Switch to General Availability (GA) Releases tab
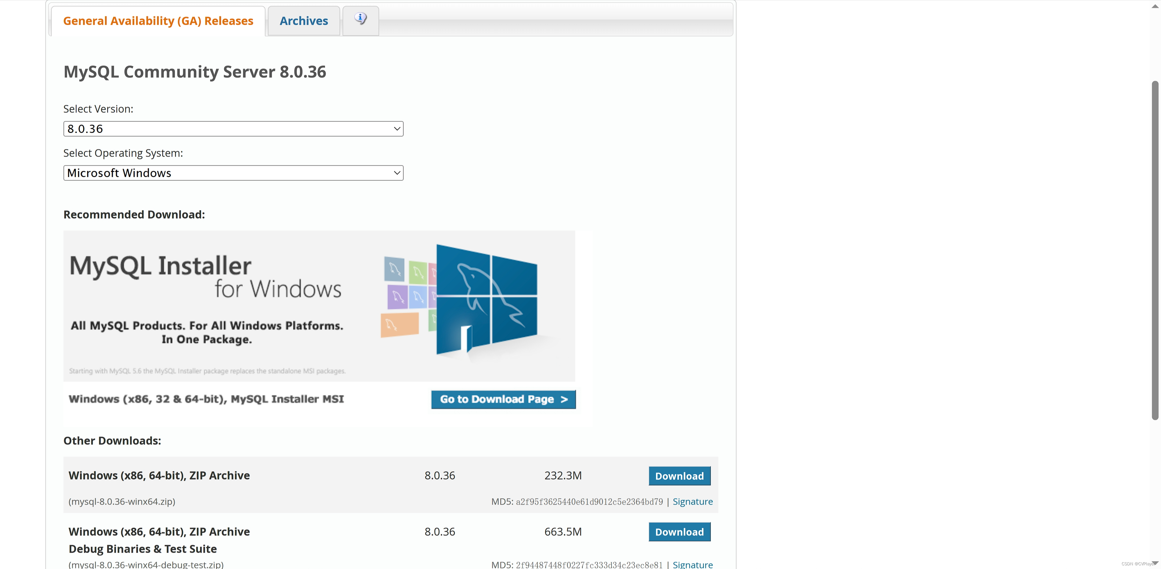Image resolution: width=1161 pixels, height=569 pixels. 158,21
